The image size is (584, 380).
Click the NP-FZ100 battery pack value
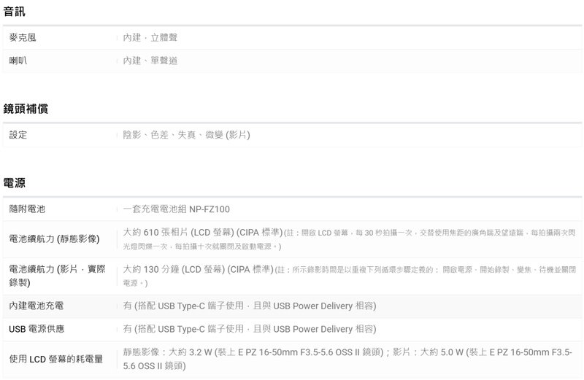(x=176, y=209)
